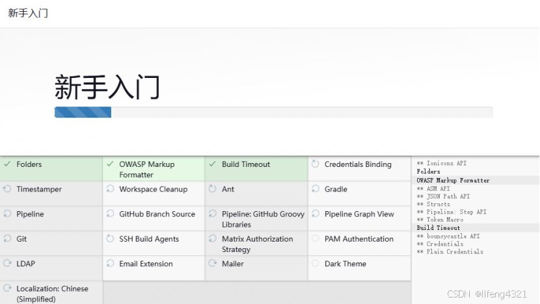This screenshot has width=540, height=304.
Task: Select the Ant plugin label
Action: (x=228, y=189)
